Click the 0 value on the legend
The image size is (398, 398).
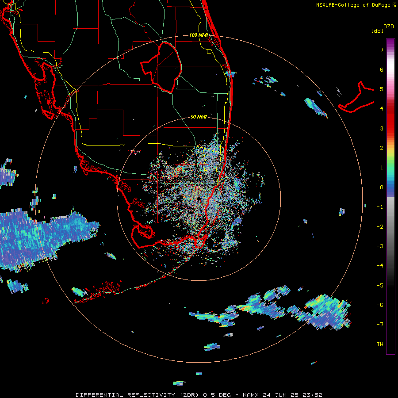tap(382, 188)
